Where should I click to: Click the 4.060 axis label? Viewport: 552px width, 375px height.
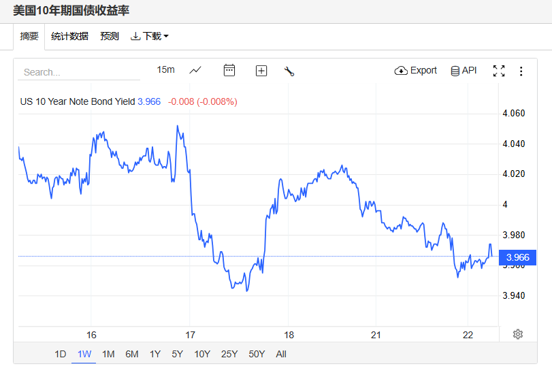(514, 113)
